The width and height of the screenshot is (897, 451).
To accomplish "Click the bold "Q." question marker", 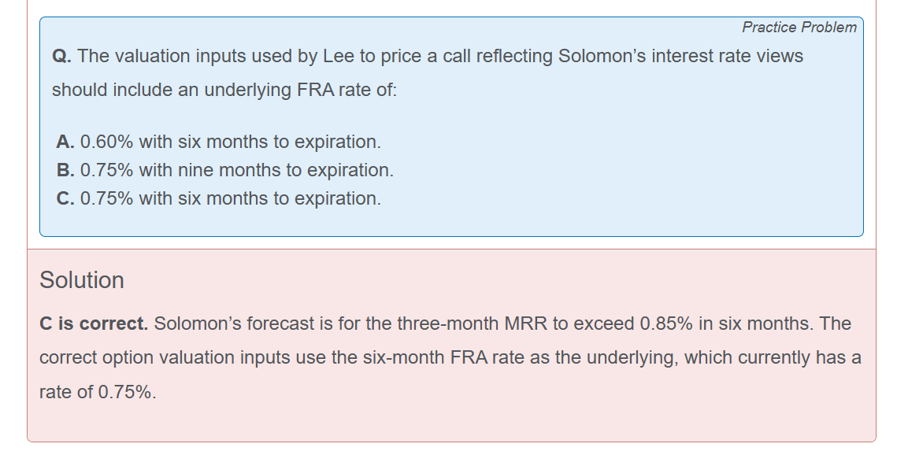I will [x=62, y=57].
